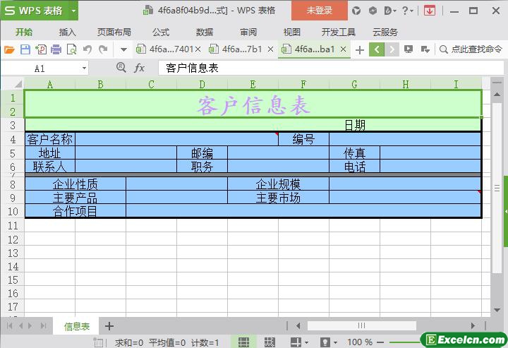Redo the last action
Screen dimensions: 508x348
103,49
